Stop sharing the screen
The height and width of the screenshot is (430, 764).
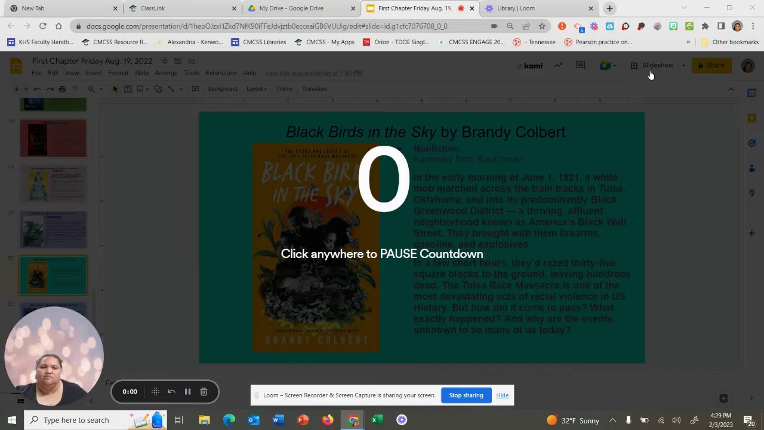point(466,395)
